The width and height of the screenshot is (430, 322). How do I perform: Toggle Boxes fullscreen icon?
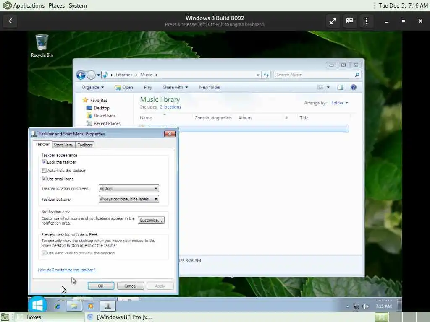(333, 21)
